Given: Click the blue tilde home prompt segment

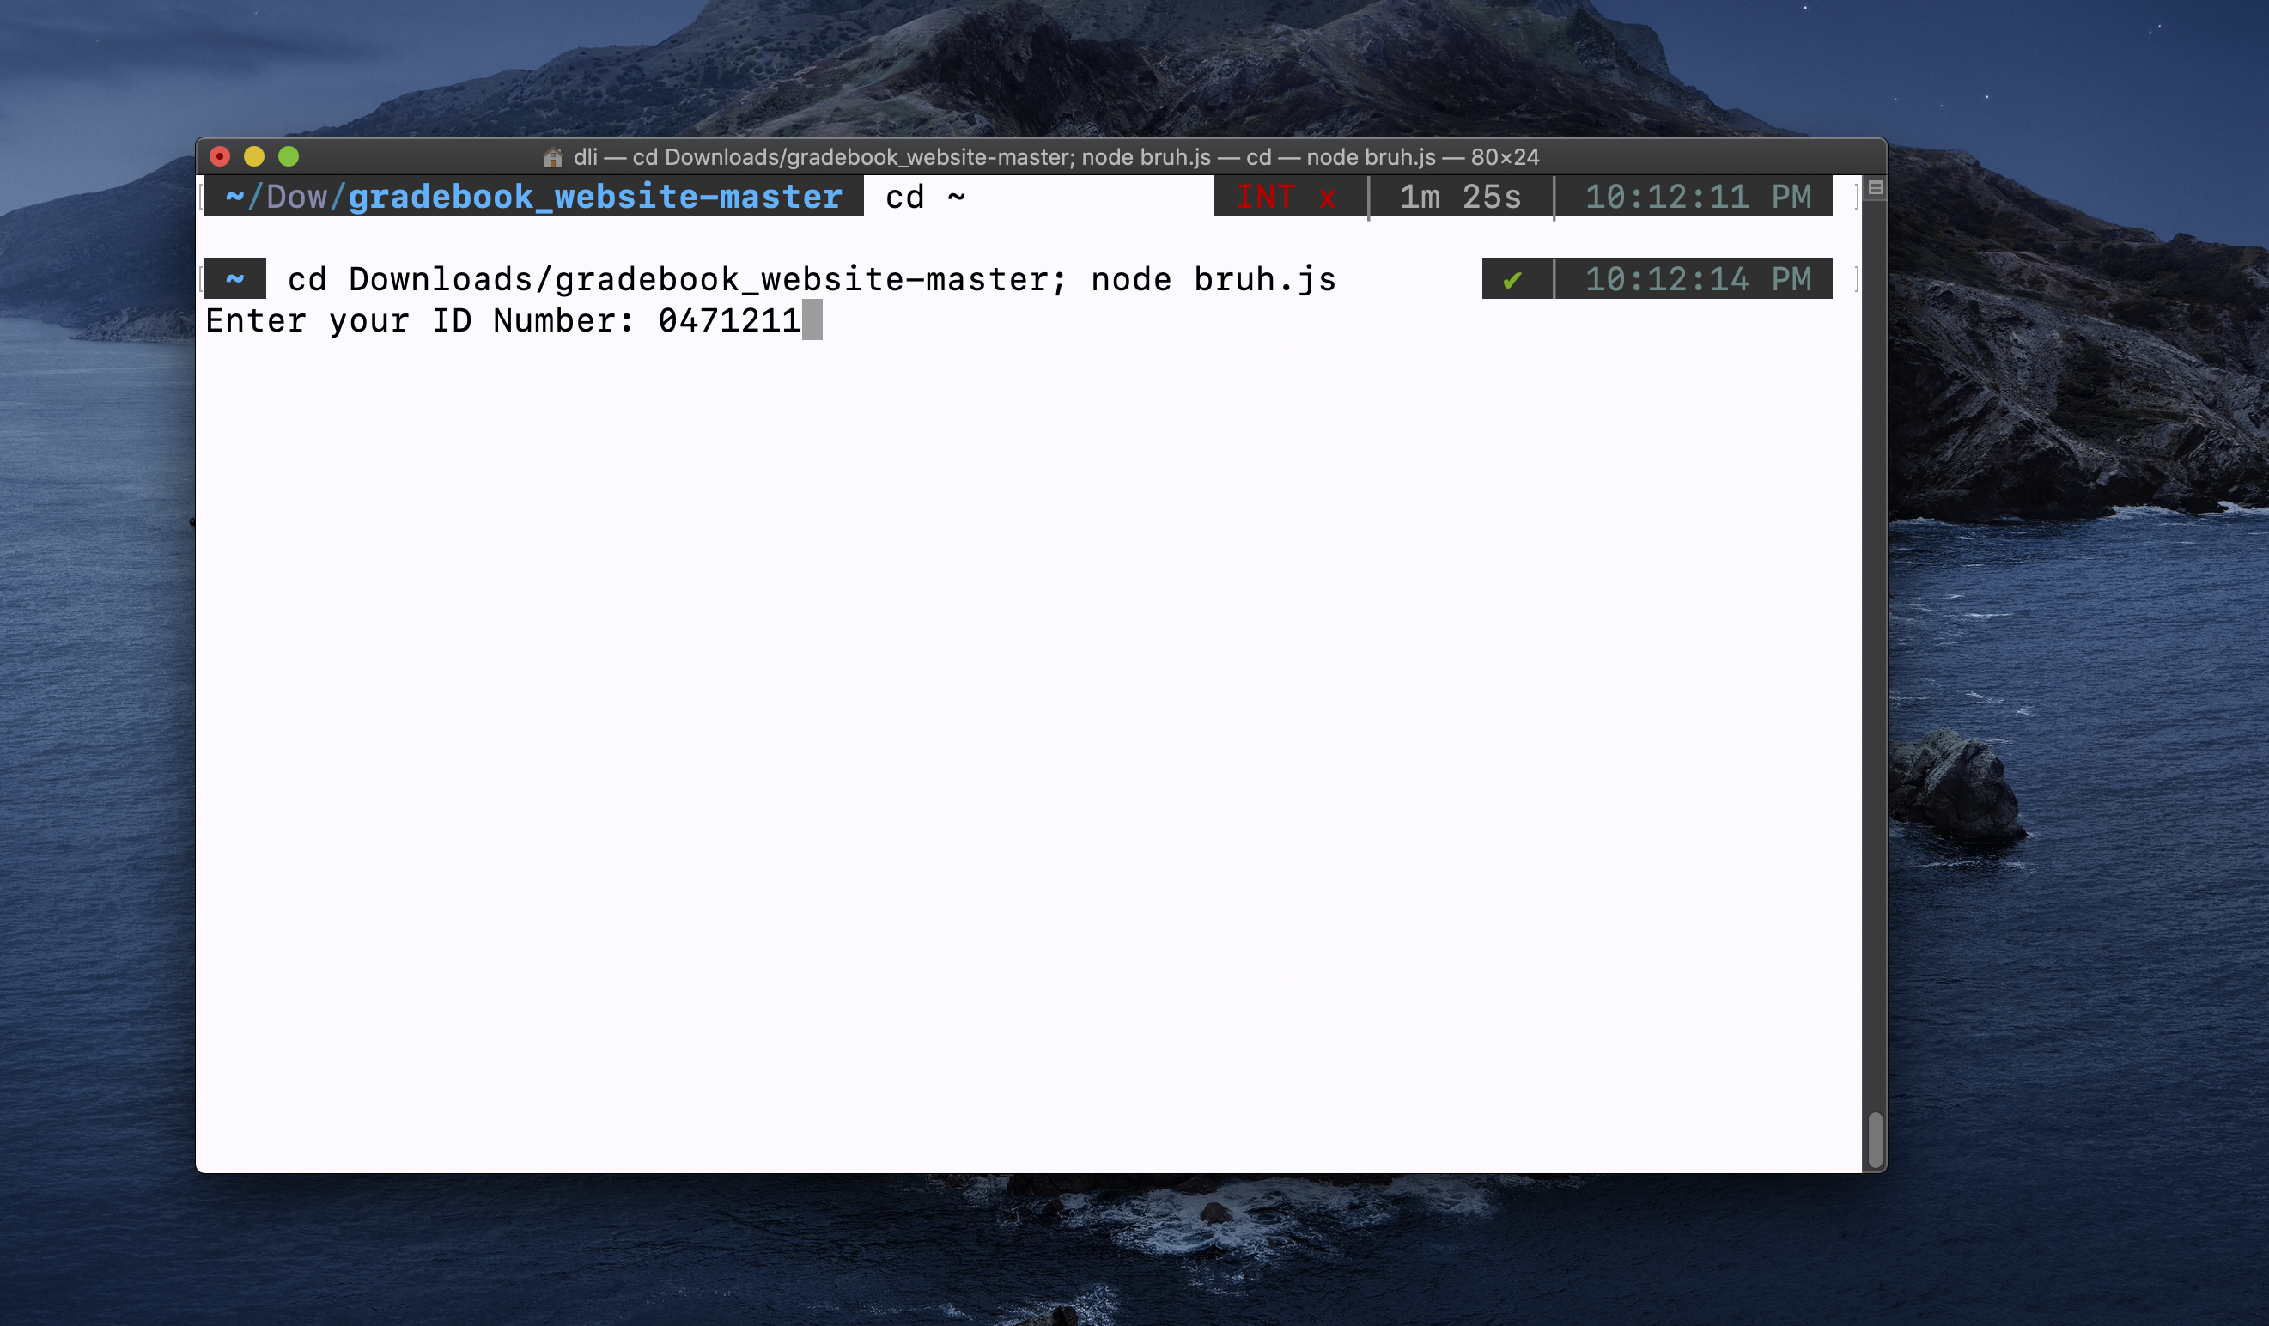Looking at the screenshot, I should point(235,279).
